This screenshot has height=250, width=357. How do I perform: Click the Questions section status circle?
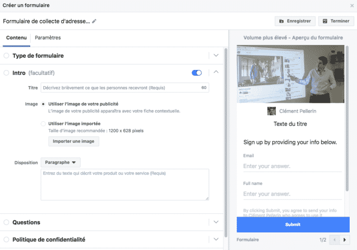tap(6, 222)
